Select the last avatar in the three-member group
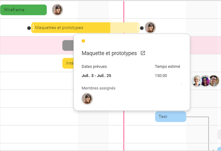Viewport: 221px width, 151px height. [x=214, y=81]
